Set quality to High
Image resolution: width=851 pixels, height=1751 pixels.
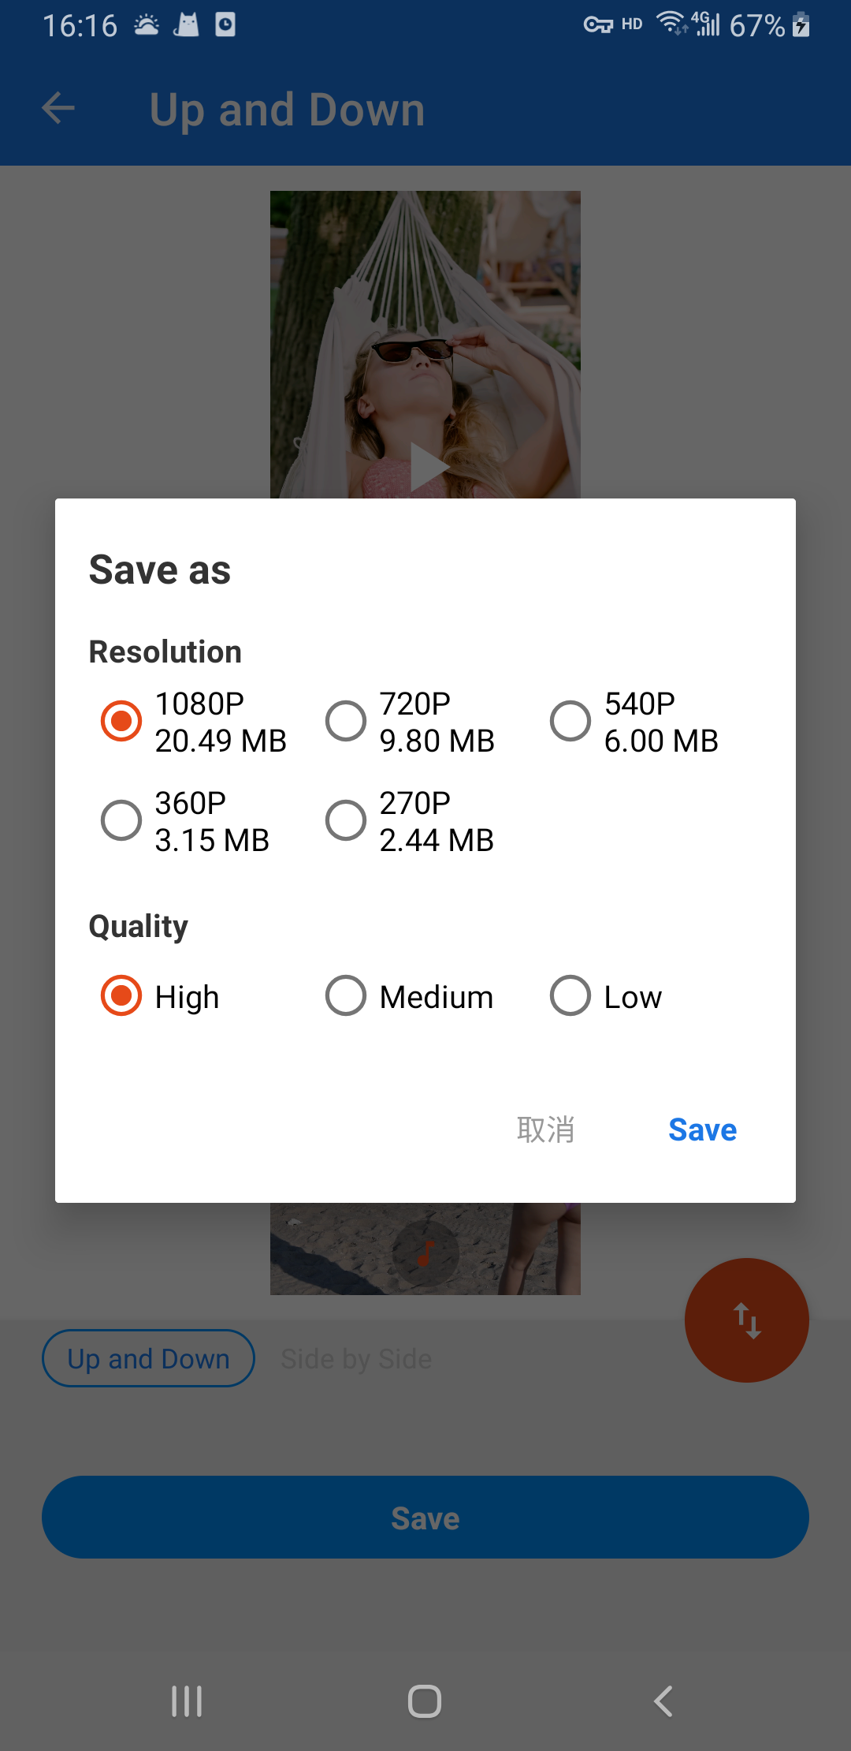(121, 995)
